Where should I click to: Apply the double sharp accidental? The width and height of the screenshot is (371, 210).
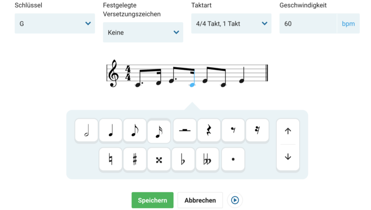click(159, 159)
